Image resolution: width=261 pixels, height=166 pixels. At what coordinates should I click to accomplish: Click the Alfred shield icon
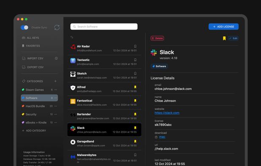(73, 88)
